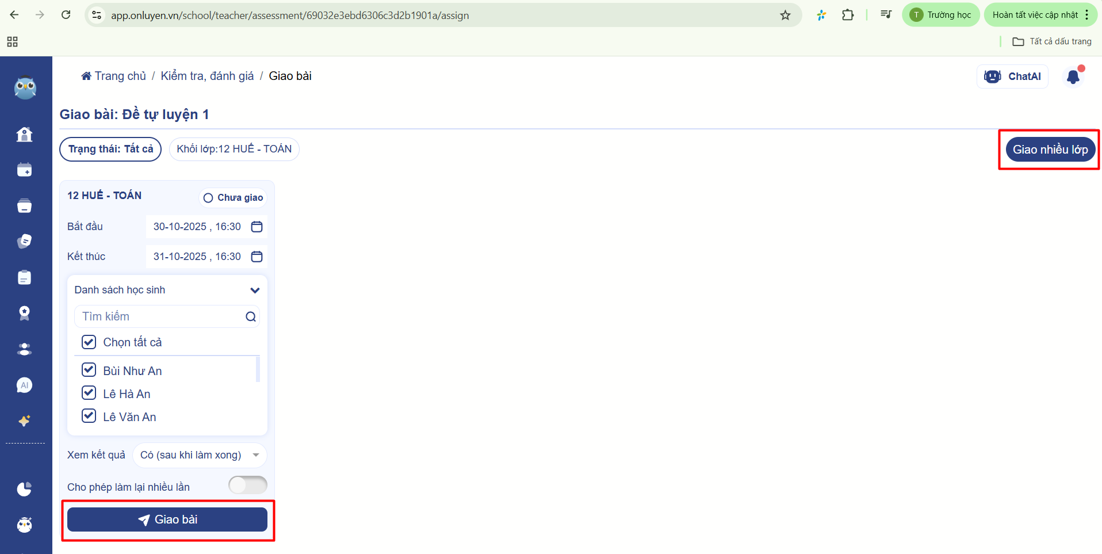Uncheck student Bùi Như An
This screenshot has width=1102, height=554.
(x=89, y=370)
